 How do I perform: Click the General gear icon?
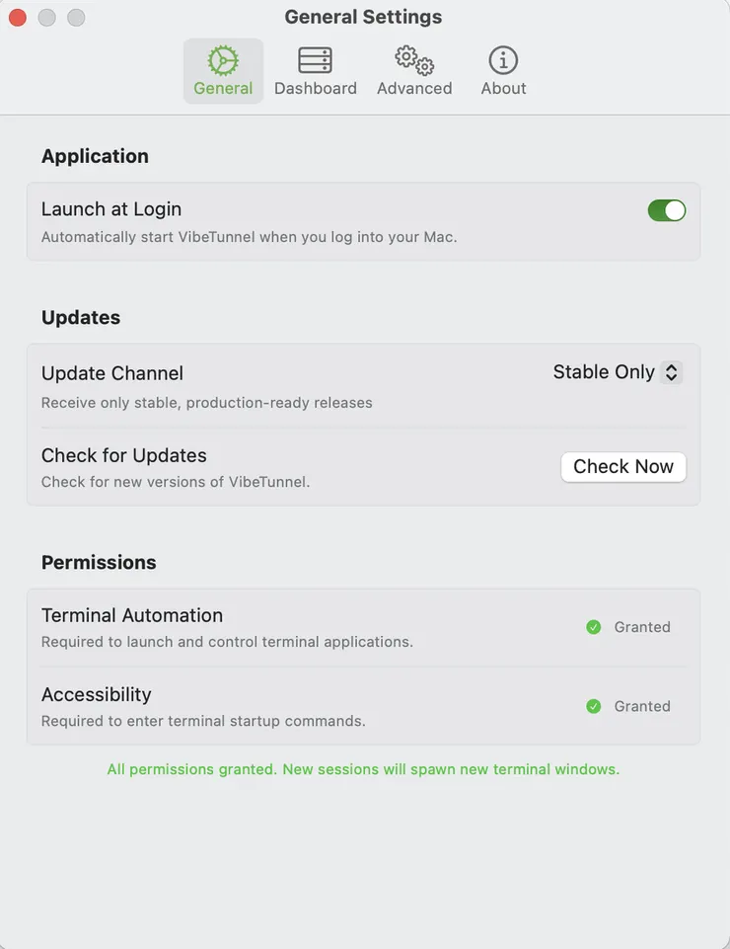tap(223, 60)
